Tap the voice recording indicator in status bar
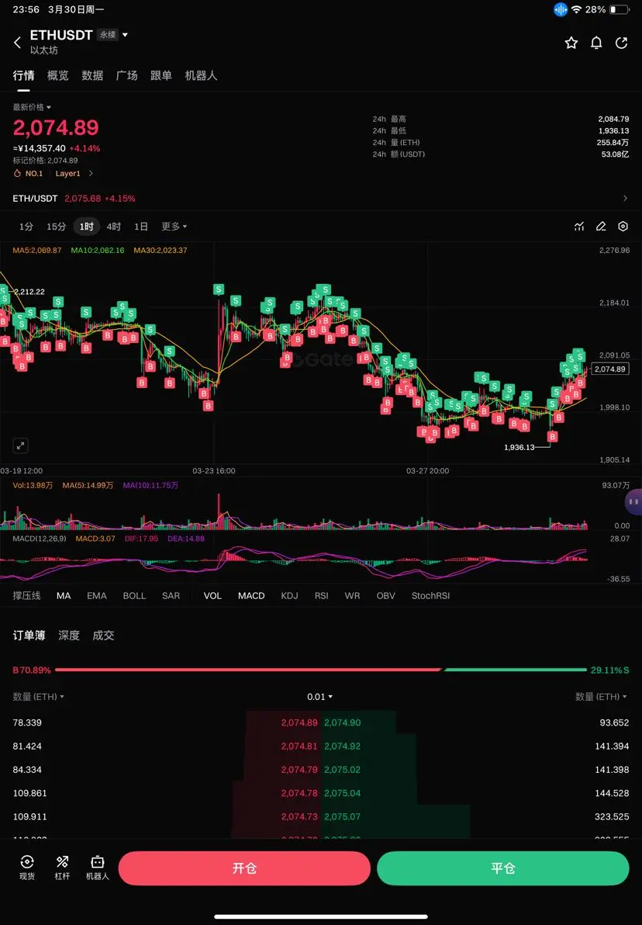Viewport: 642px width, 925px height. coord(560,9)
